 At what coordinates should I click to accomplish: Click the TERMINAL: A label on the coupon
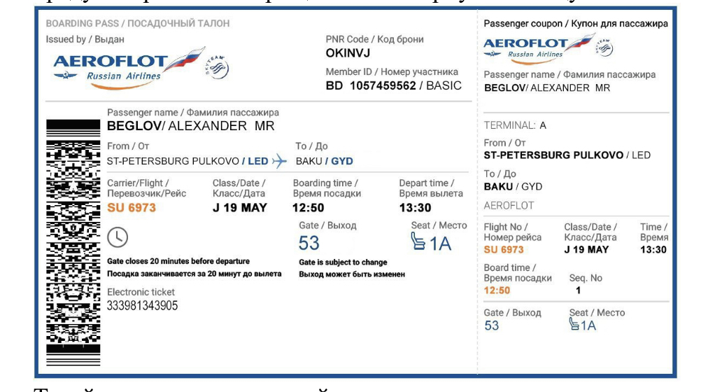click(x=515, y=125)
